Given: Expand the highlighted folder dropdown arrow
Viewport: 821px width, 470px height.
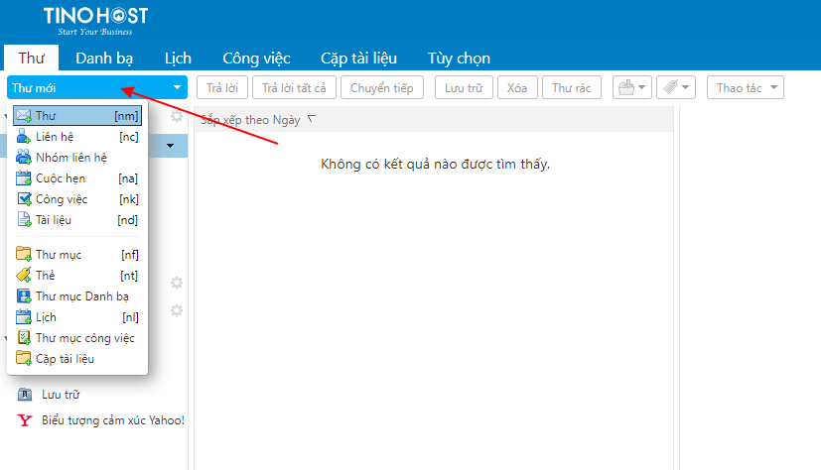Looking at the screenshot, I should click(170, 146).
